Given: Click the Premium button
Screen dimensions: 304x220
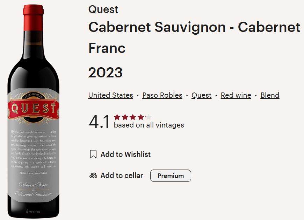Looking at the screenshot, I should point(171,175).
